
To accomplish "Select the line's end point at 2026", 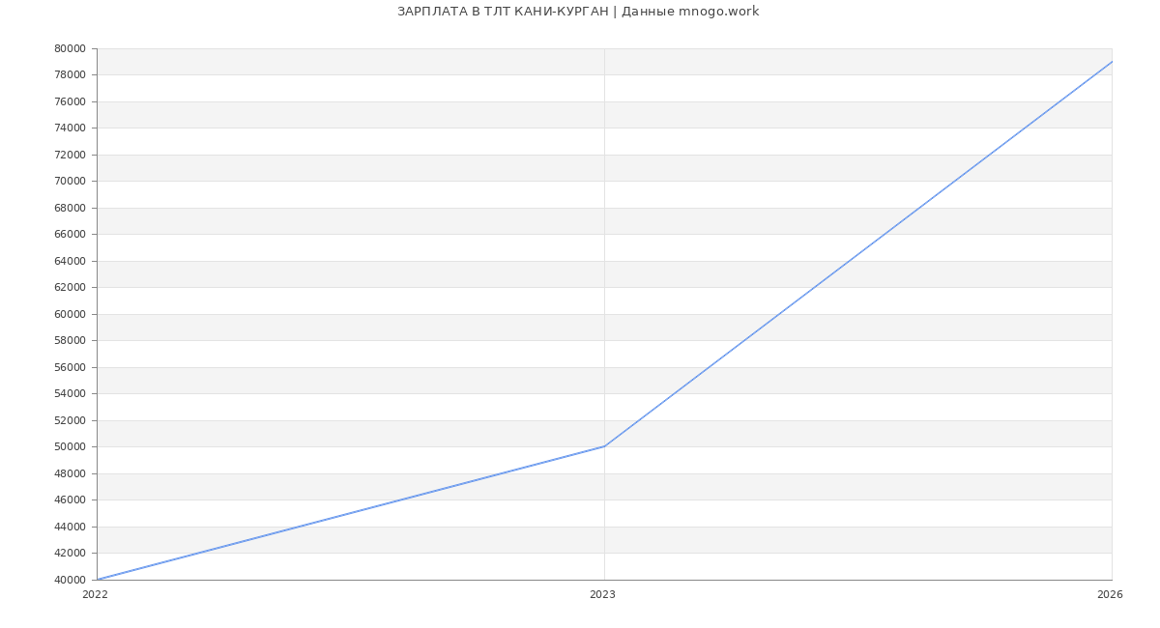I will tap(1112, 62).
